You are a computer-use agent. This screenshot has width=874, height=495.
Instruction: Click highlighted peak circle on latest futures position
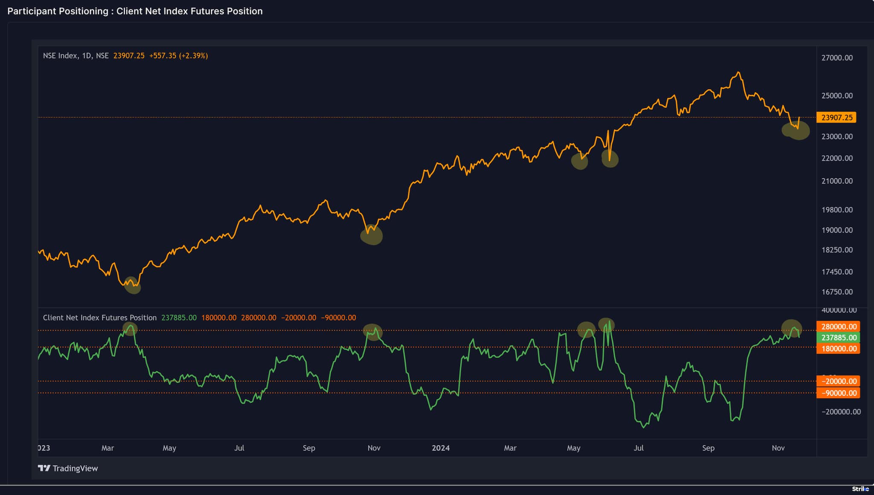[792, 328]
